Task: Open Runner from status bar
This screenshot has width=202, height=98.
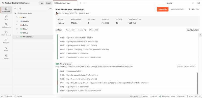Action: pyautogui.click(x=181, y=96)
